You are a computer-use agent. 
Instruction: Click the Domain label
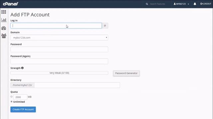(x=15, y=32)
